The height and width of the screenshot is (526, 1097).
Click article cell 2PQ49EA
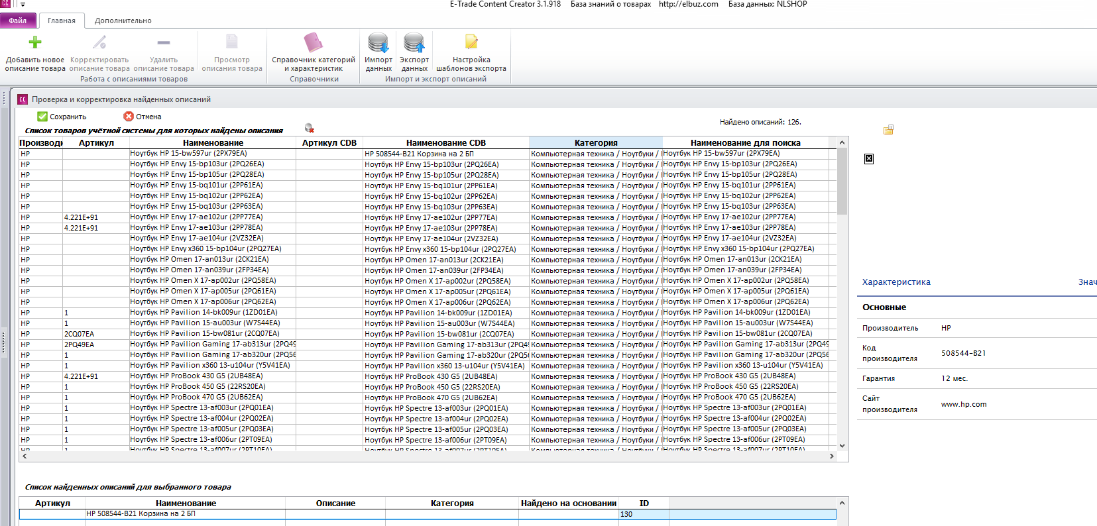click(x=96, y=344)
